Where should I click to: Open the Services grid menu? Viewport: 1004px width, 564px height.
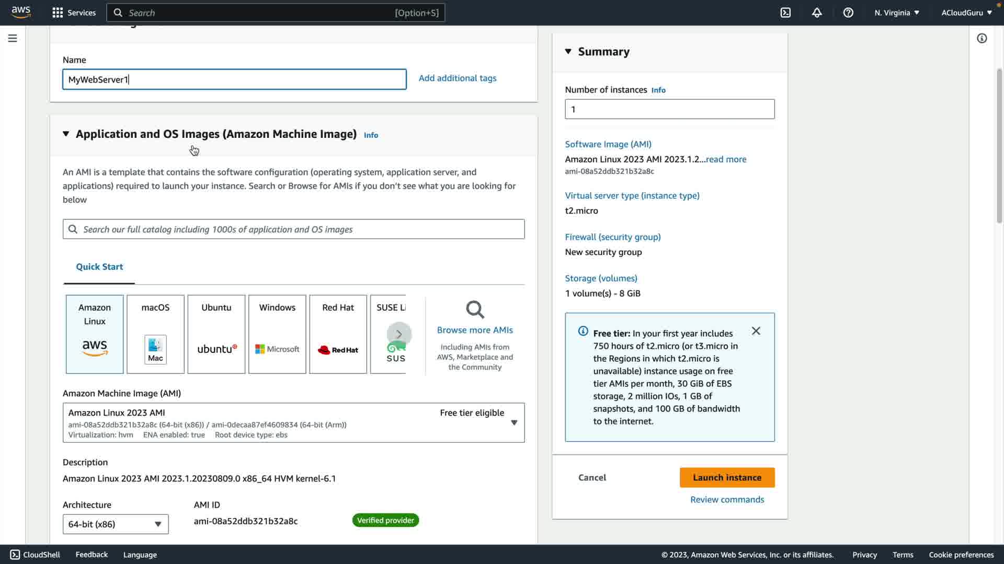tap(74, 13)
